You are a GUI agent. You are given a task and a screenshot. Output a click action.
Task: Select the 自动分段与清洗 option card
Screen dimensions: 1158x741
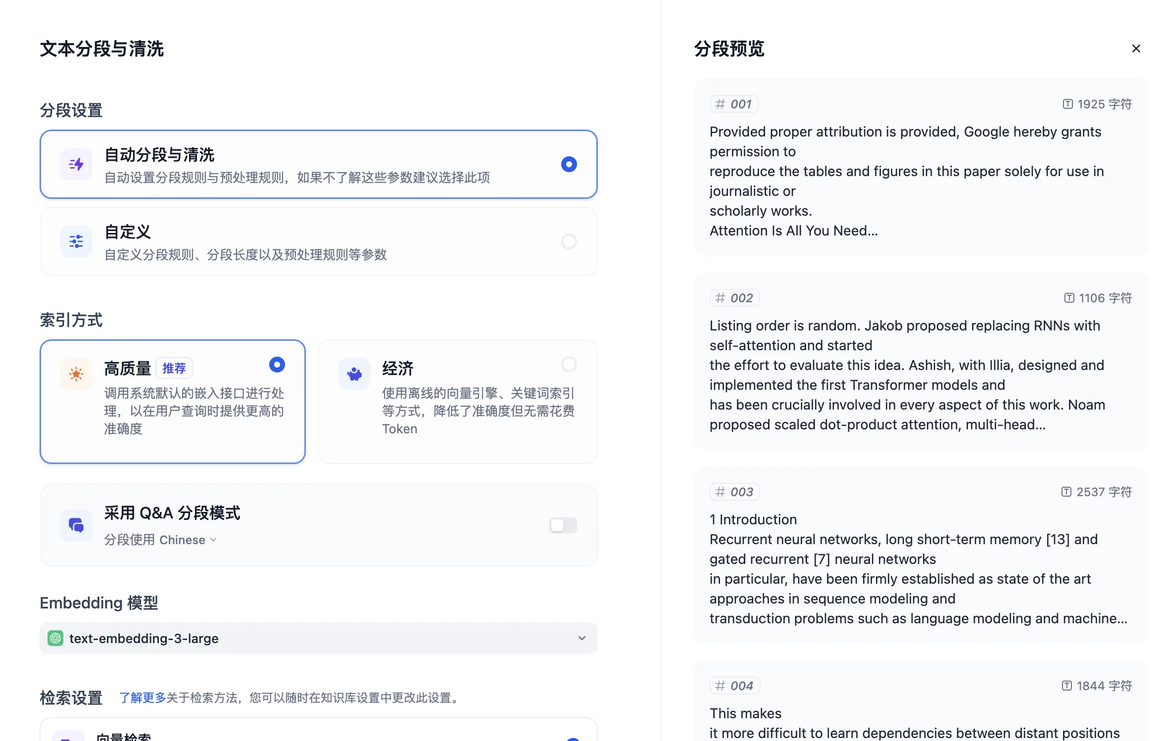click(x=319, y=164)
